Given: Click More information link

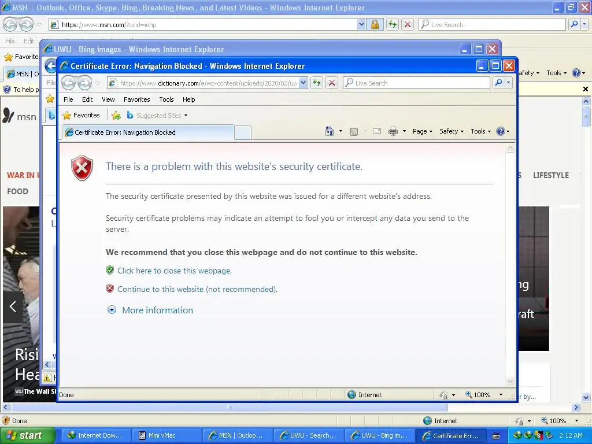Looking at the screenshot, I should click(157, 310).
